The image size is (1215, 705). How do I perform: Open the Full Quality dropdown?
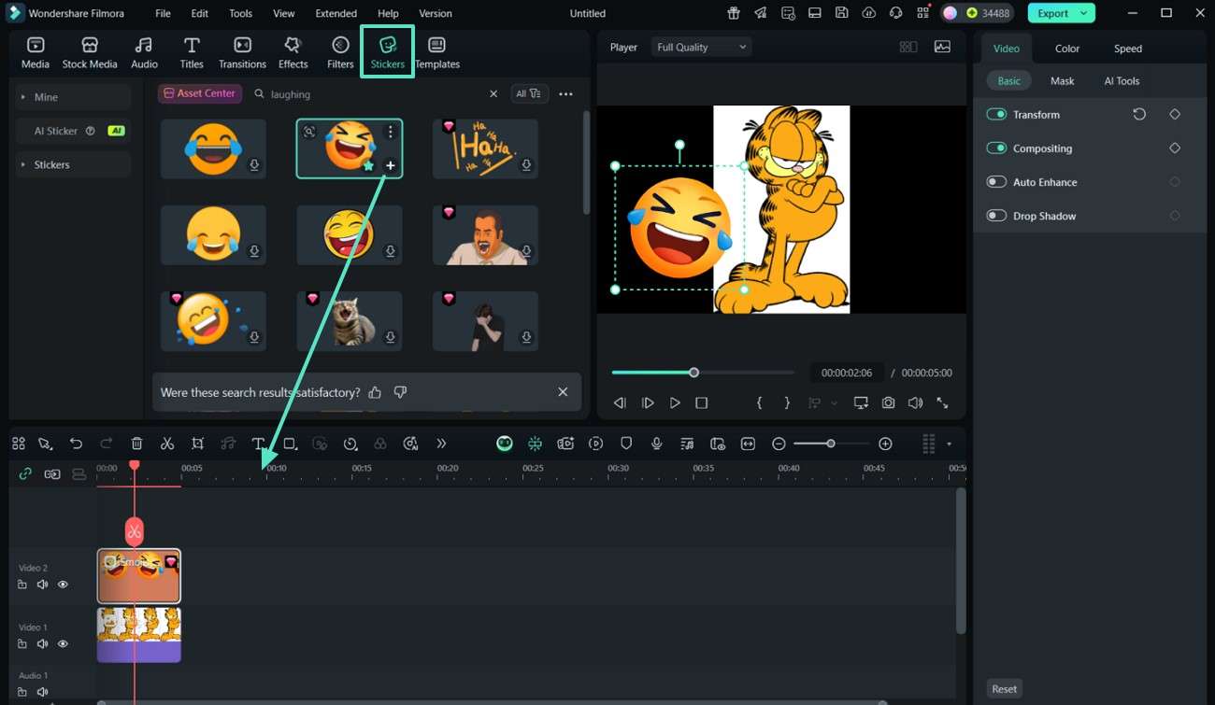[702, 47]
